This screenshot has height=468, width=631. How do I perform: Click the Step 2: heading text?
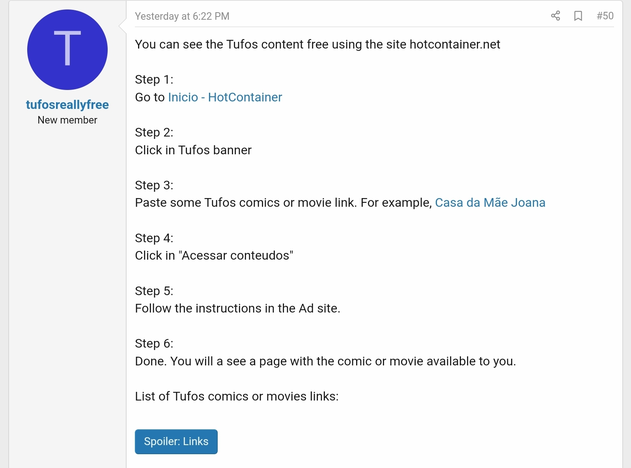pos(154,132)
